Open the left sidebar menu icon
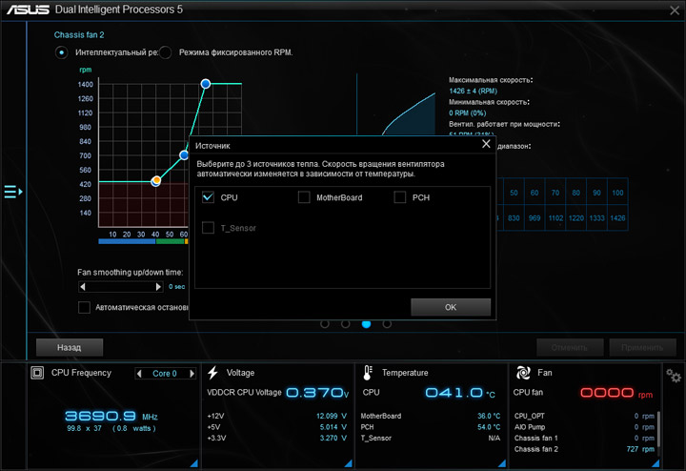686x471 pixels. tap(13, 192)
